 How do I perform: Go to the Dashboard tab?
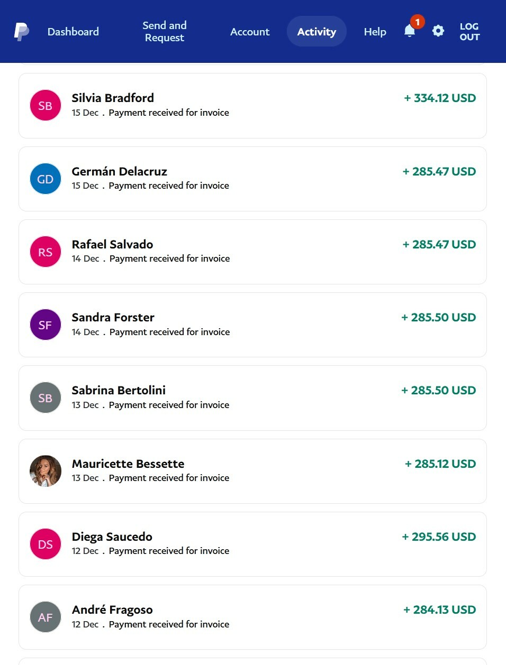click(73, 32)
